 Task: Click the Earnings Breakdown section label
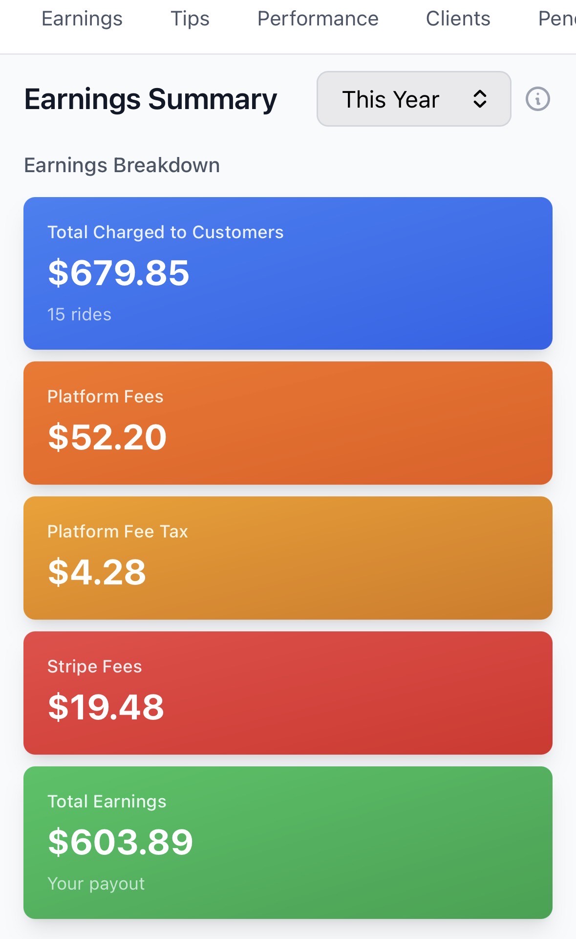coord(122,165)
